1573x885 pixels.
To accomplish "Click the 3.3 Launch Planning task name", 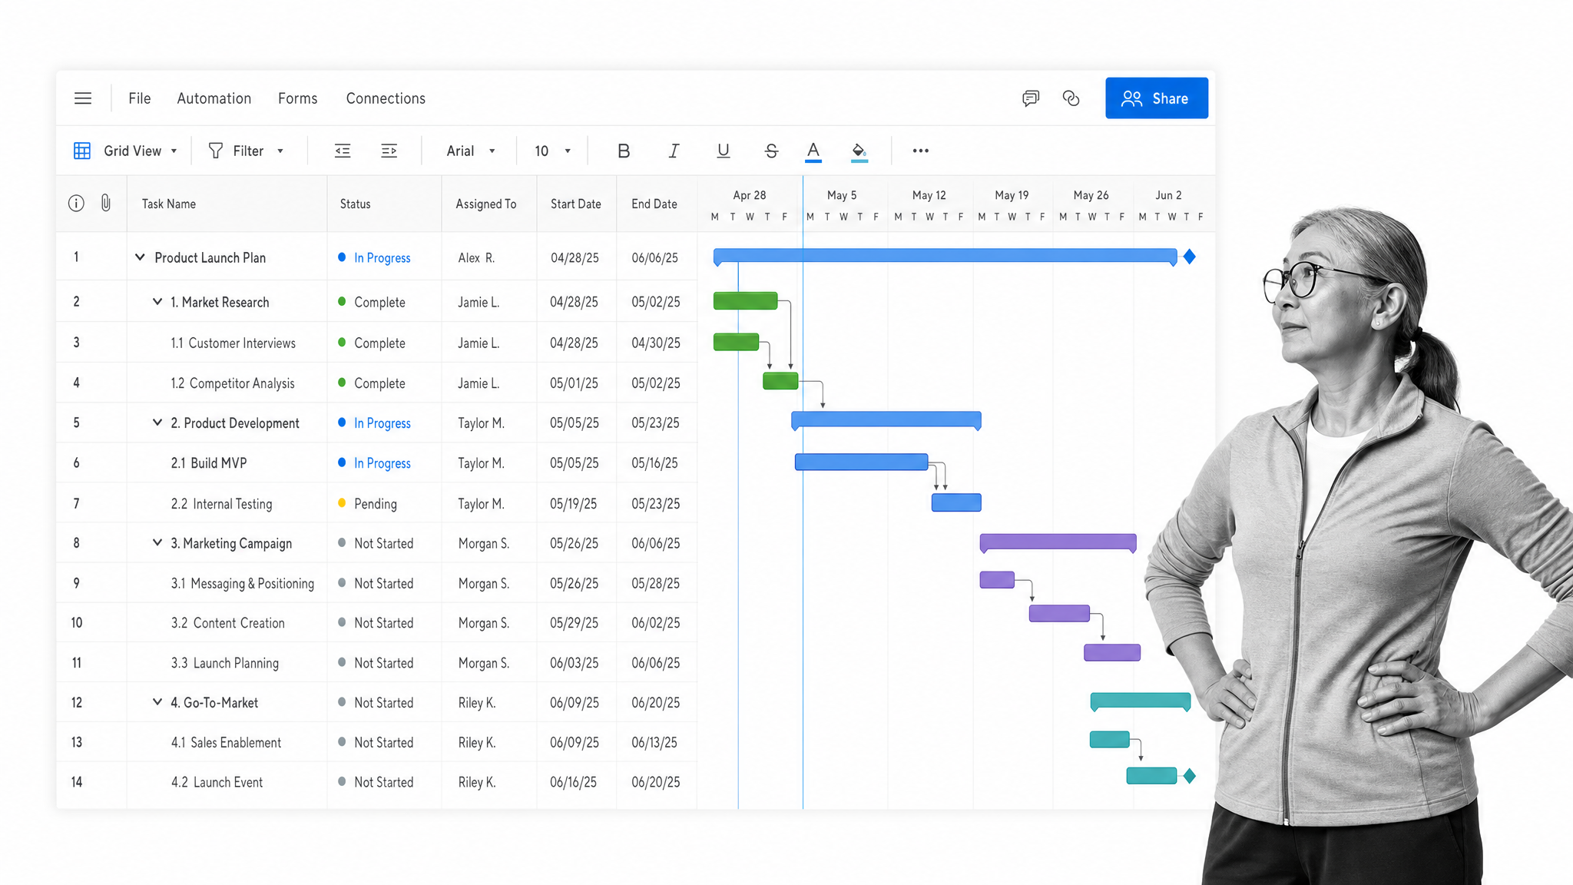I will click(x=225, y=663).
